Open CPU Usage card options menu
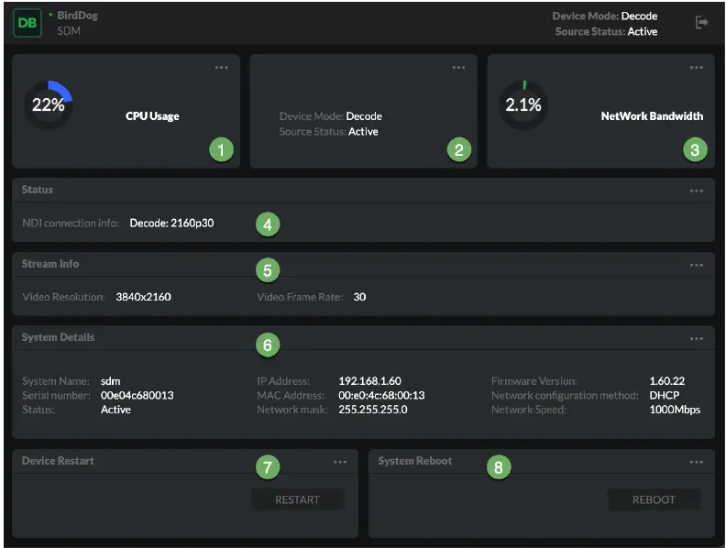 221,68
